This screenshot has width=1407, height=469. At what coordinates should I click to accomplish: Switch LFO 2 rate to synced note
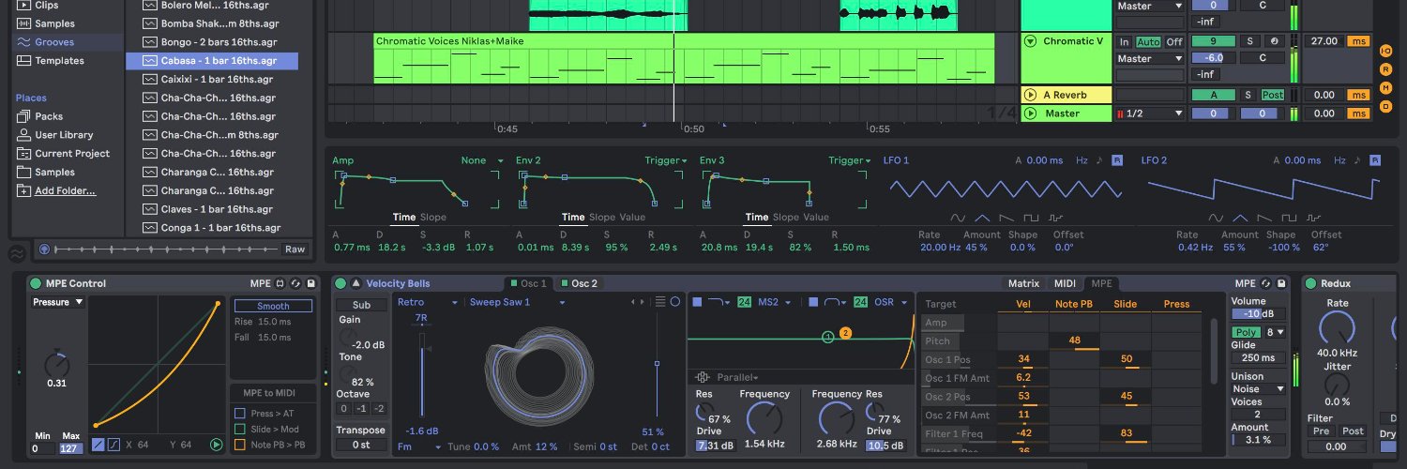pos(1355,160)
